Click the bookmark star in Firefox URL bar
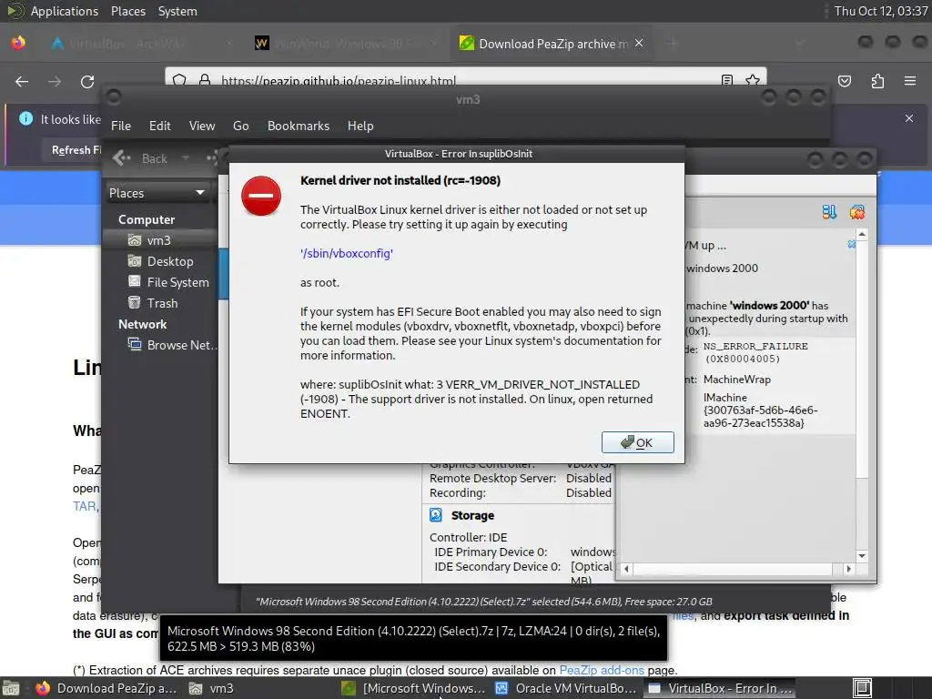The height and width of the screenshot is (699, 932). (x=753, y=80)
